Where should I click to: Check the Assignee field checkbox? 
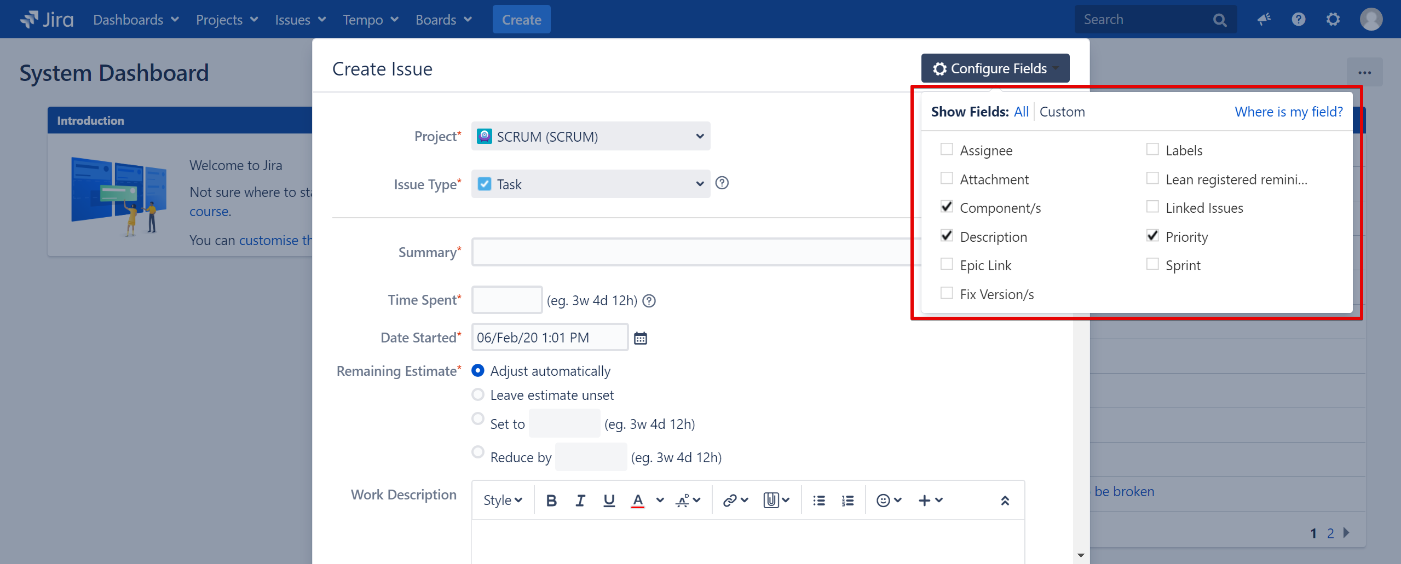tap(947, 149)
